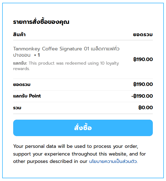Open the นโยบายความเป็นส่วนตัว privacy policy link
166x181 pixels.
[113, 161]
